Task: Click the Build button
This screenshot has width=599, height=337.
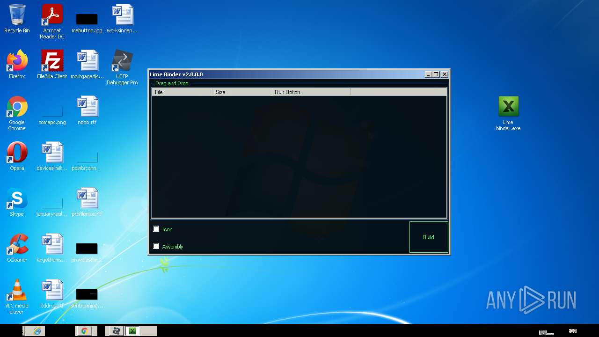Action: click(429, 237)
